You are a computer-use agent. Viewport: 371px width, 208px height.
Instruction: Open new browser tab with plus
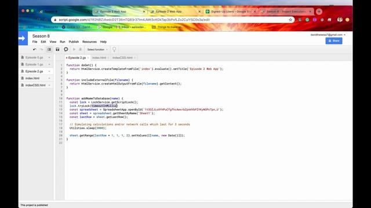coord(319,12)
